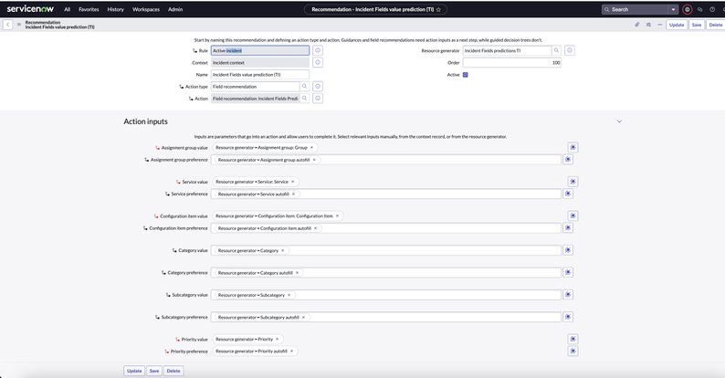Viewport: 725px width, 378px height.
Task: Show info for Resource generator record
Action: 570,50
